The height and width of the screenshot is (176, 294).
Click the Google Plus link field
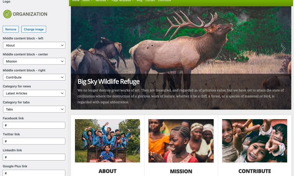[x=34, y=173]
